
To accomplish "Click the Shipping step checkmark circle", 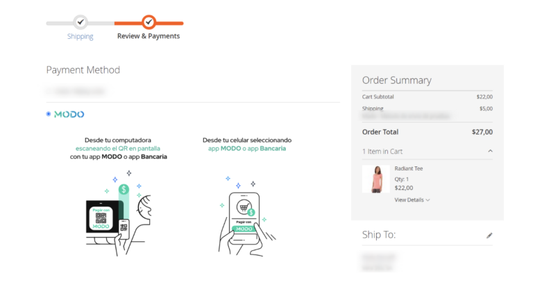I will click(x=81, y=22).
